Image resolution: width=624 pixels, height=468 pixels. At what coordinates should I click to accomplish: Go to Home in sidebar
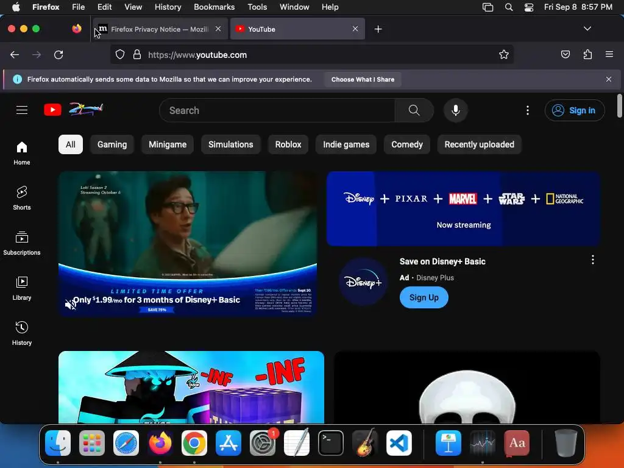22,153
